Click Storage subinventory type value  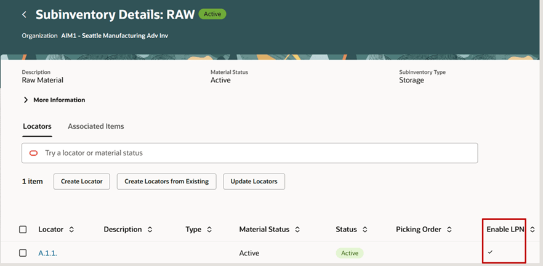[411, 80]
